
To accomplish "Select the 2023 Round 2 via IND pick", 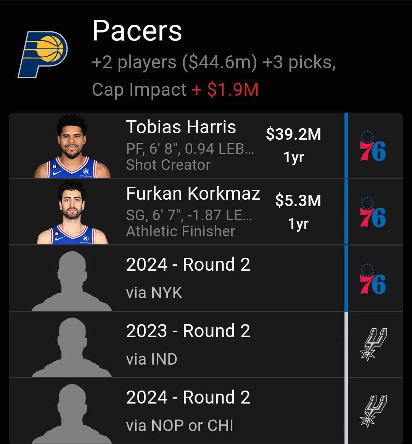I will 188,331.
